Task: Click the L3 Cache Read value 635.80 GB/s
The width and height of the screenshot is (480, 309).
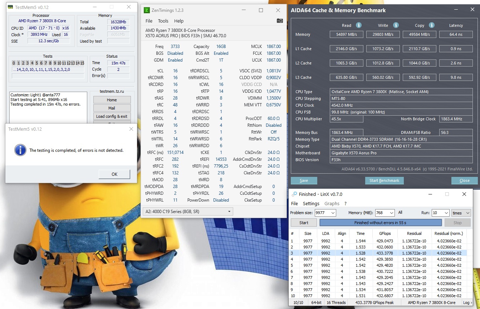Action: (347, 77)
